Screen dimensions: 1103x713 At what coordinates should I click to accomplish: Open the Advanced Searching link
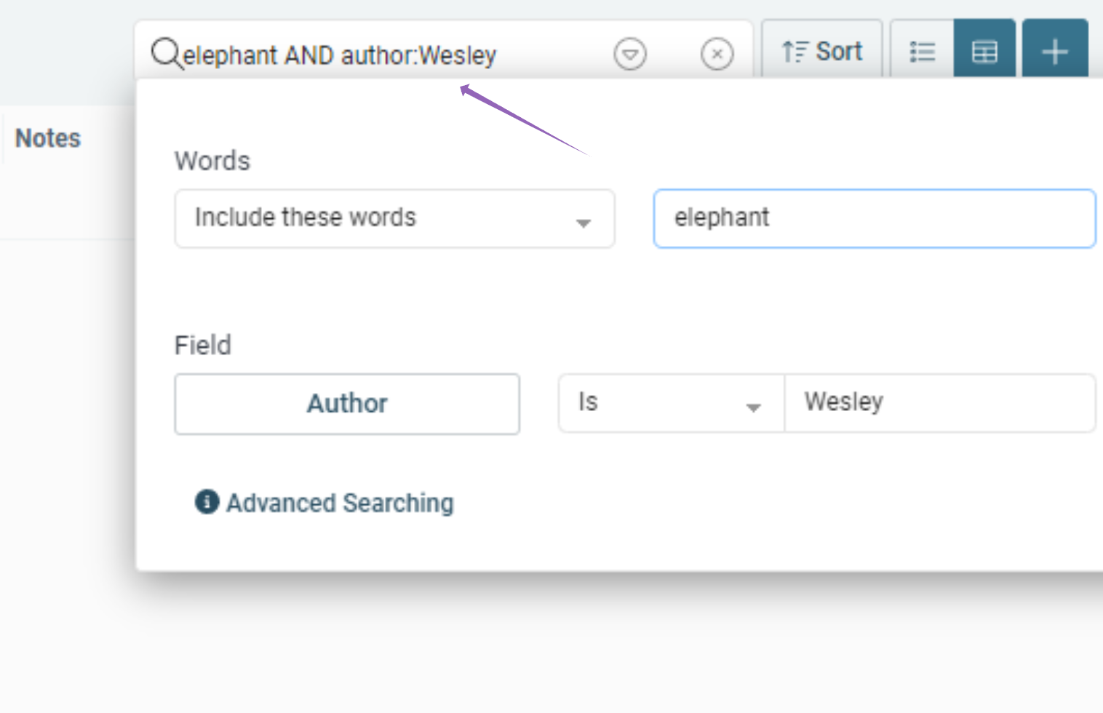[340, 502]
